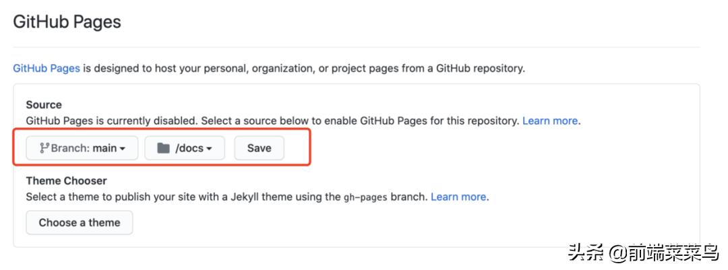Viewport: 728px width, 270px height.
Task: Click the folder icon beside /docs
Action: tap(163, 148)
